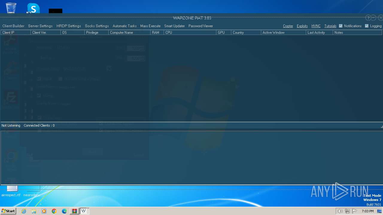This screenshot has height=215, width=383.
Task: Click Connected Clients : 0 status text
Action: point(39,125)
